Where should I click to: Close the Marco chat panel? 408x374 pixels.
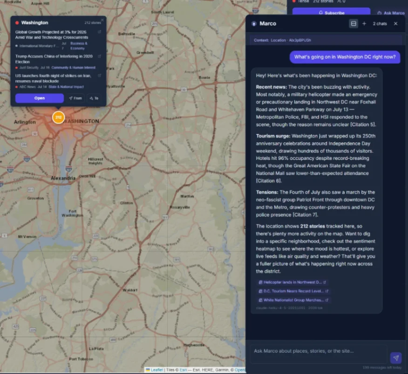[x=395, y=24]
